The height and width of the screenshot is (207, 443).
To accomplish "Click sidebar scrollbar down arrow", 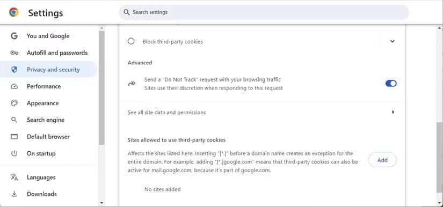I will click(x=101, y=203).
